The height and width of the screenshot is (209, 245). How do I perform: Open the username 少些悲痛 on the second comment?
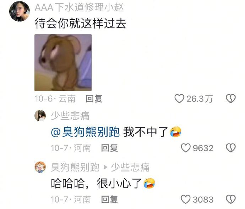point(70,116)
